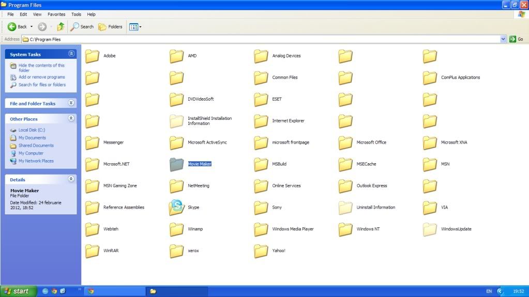Screen dimensions: 529x297
Task: Go up one folder level
Action: point(61,27)
